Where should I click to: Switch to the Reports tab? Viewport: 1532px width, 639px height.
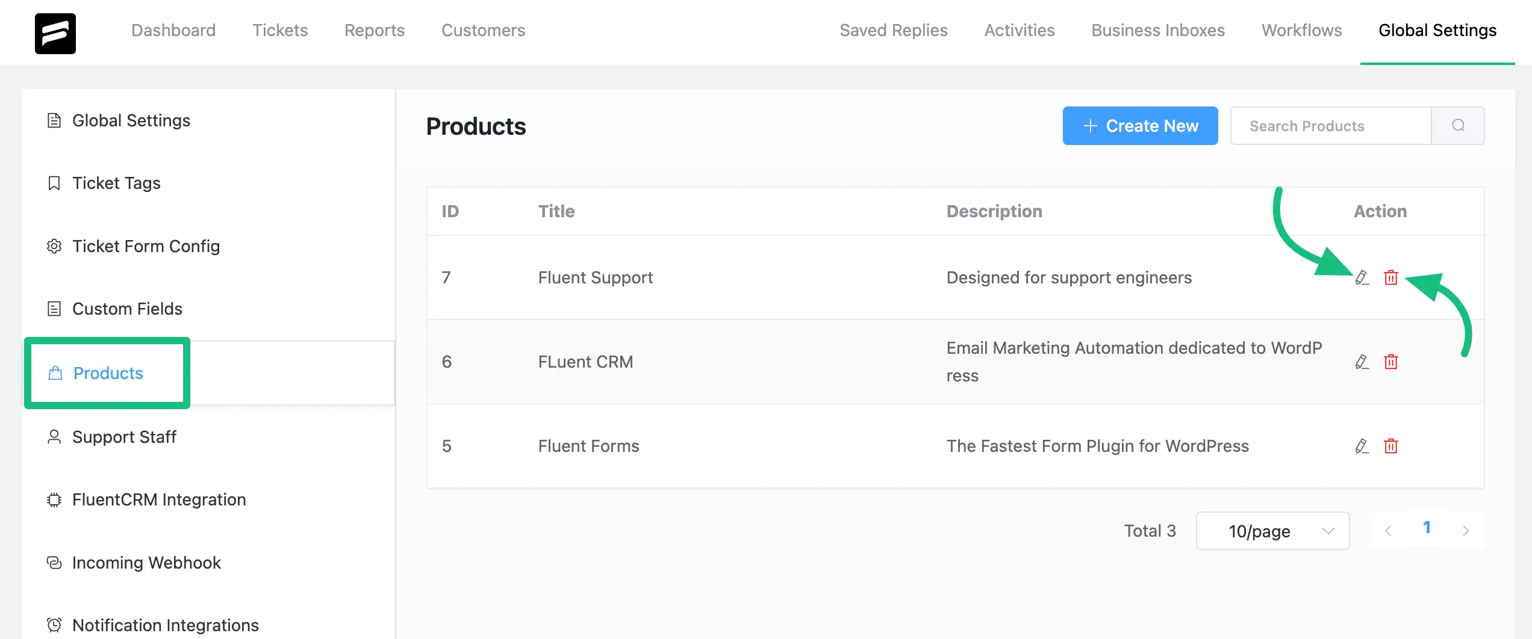coord(375,30)
